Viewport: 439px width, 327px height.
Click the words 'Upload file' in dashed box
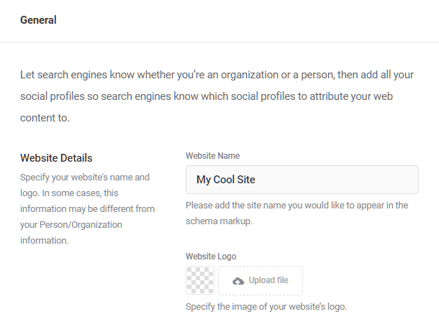pos(268,280)
